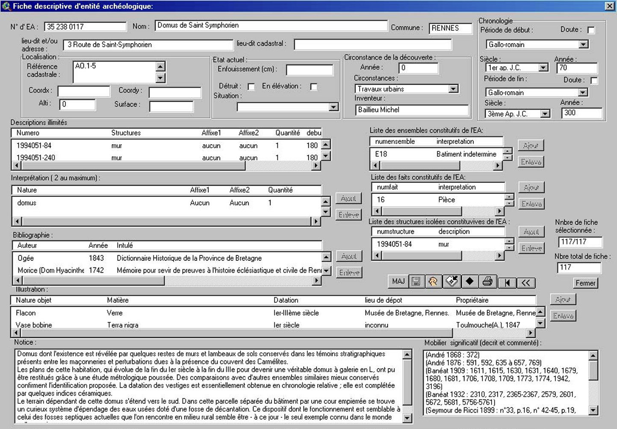
Task: Check the En élévation checkbox
Action: click(314, 87)
